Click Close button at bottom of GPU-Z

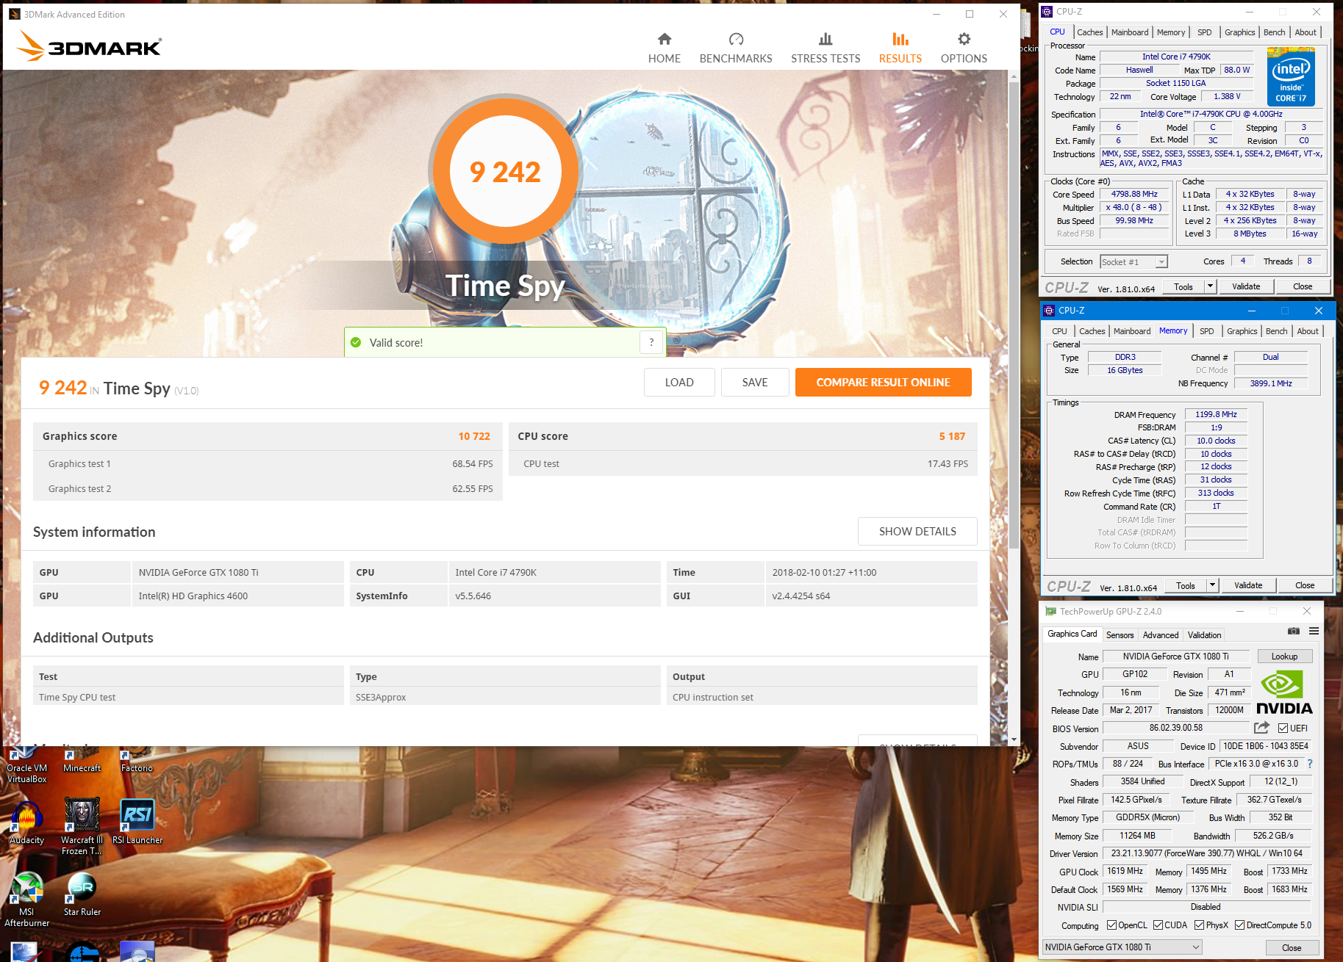pyautogui.click(x=1292, y=948)
